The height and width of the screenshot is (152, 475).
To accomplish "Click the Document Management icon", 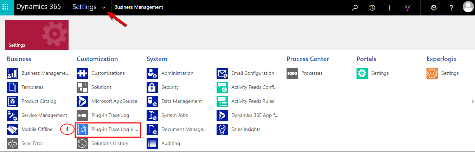I will (x=152, y=130).
